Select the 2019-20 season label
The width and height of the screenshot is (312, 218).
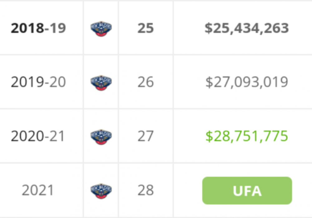coord(38,82)
